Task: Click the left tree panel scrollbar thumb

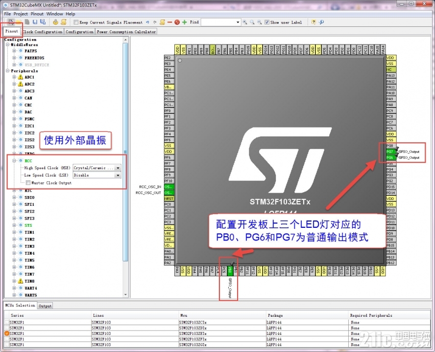Action: (x=125, y=152)
